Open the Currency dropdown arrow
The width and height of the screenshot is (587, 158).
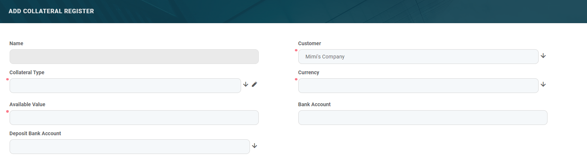click(x=543, y=85)
